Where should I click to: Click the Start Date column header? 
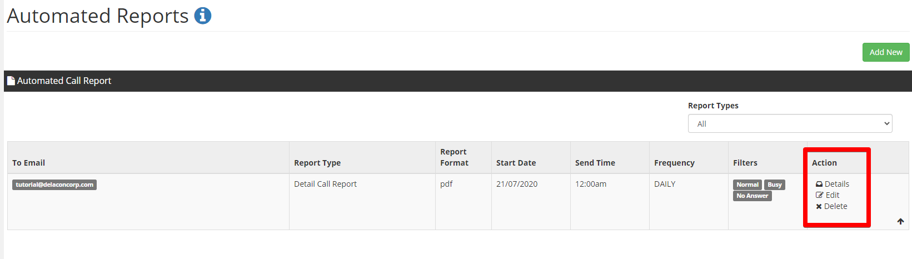(516, 163)
